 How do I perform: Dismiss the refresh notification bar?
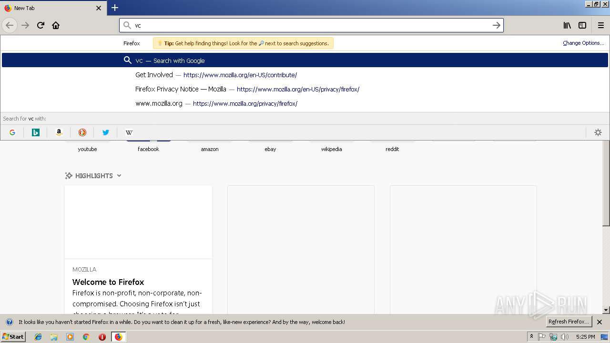(x=600, y=322)
